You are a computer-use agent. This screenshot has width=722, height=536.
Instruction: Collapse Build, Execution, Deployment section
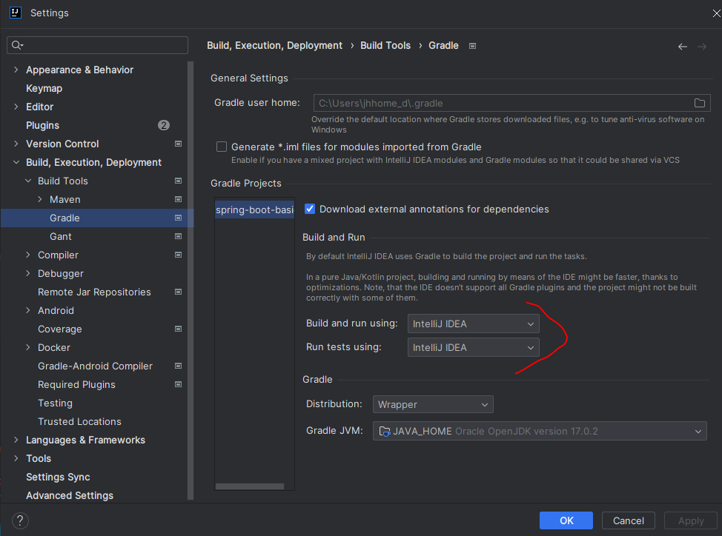16,162
